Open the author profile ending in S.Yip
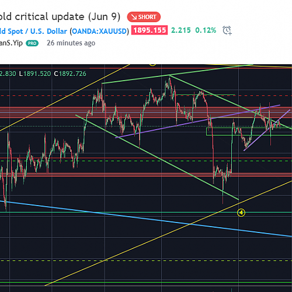 tap(11, 43)
